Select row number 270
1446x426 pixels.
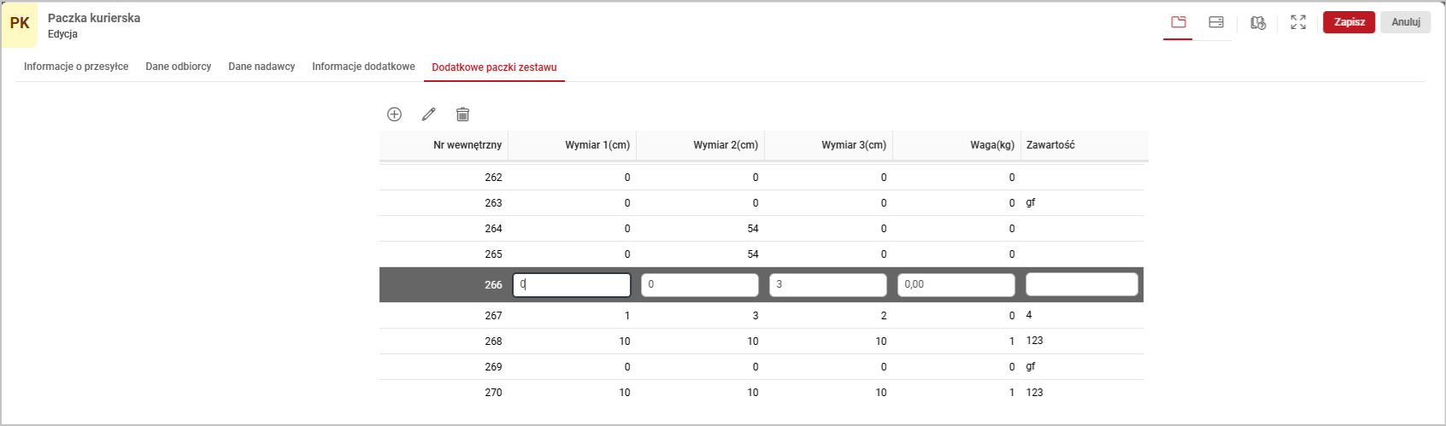click(x=493, y=393)
